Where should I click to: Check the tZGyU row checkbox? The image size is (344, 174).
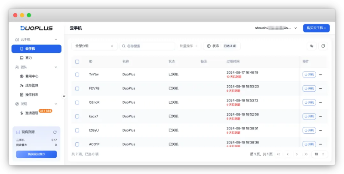coord(77,130)
